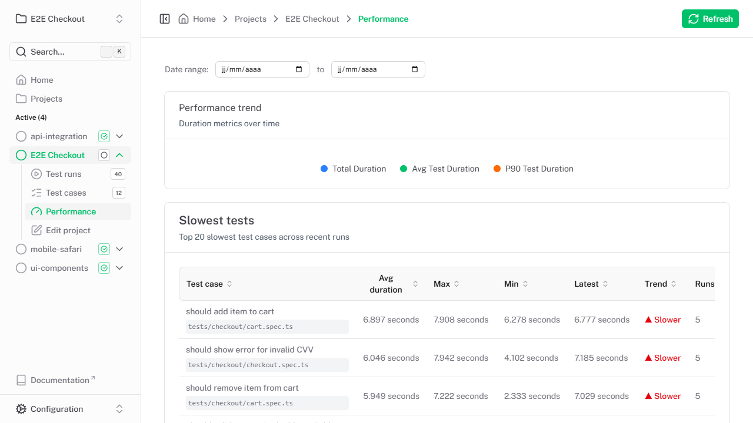Click E2E Checkout pending circle badge
Image resolution: width=753 pixels, height=423 pixels.
(x=104, y=155)
